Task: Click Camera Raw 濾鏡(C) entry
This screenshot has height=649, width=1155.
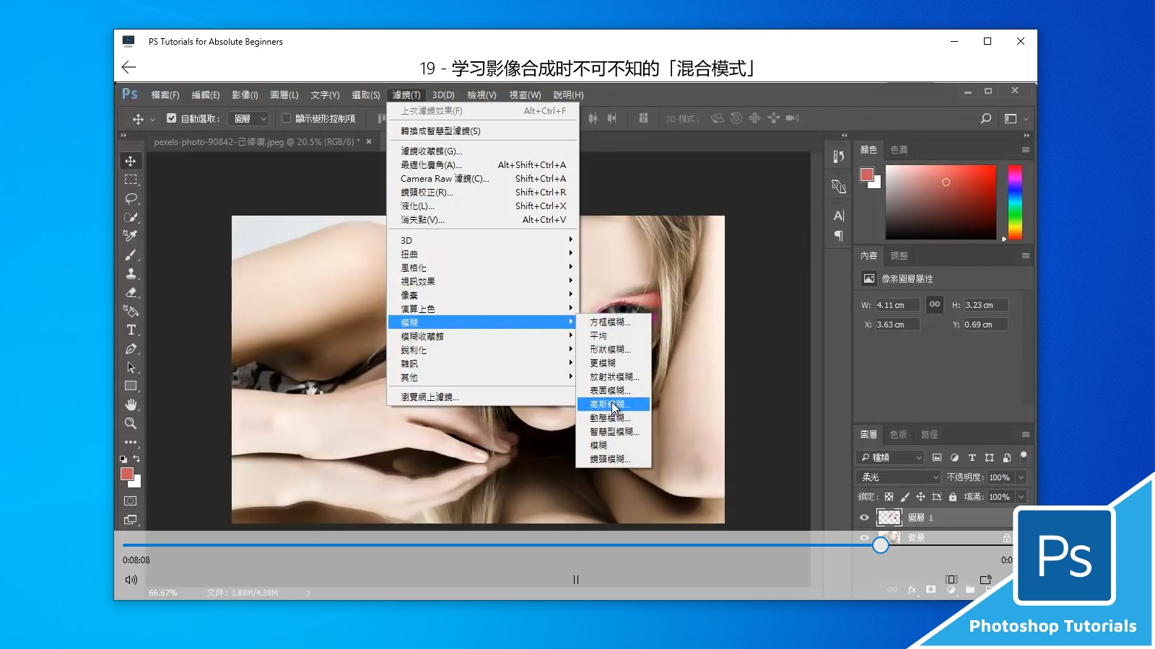Action: [483, 179]
